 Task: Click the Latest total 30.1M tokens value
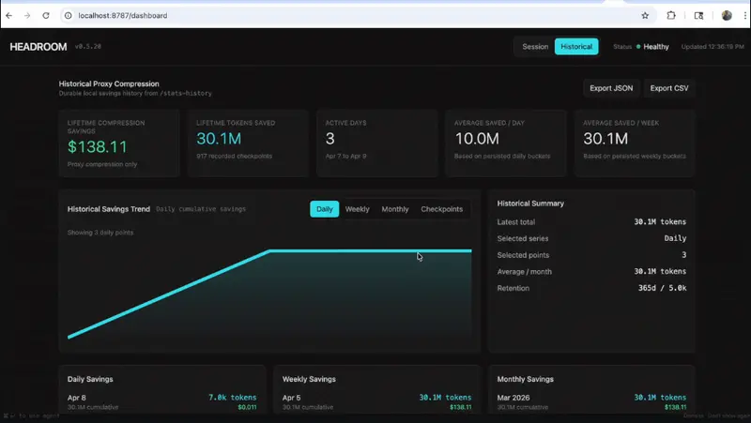click(x=660, y=221)
